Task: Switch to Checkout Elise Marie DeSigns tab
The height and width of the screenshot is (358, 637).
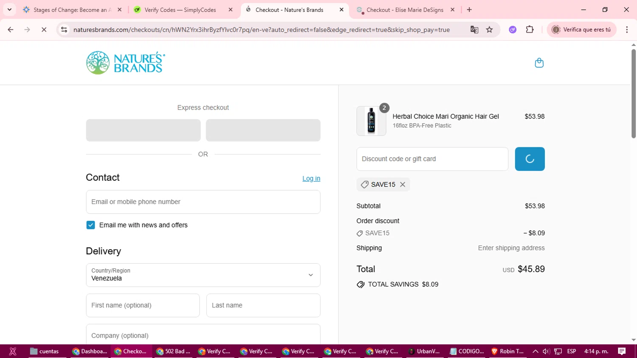Action: [405, 10]
